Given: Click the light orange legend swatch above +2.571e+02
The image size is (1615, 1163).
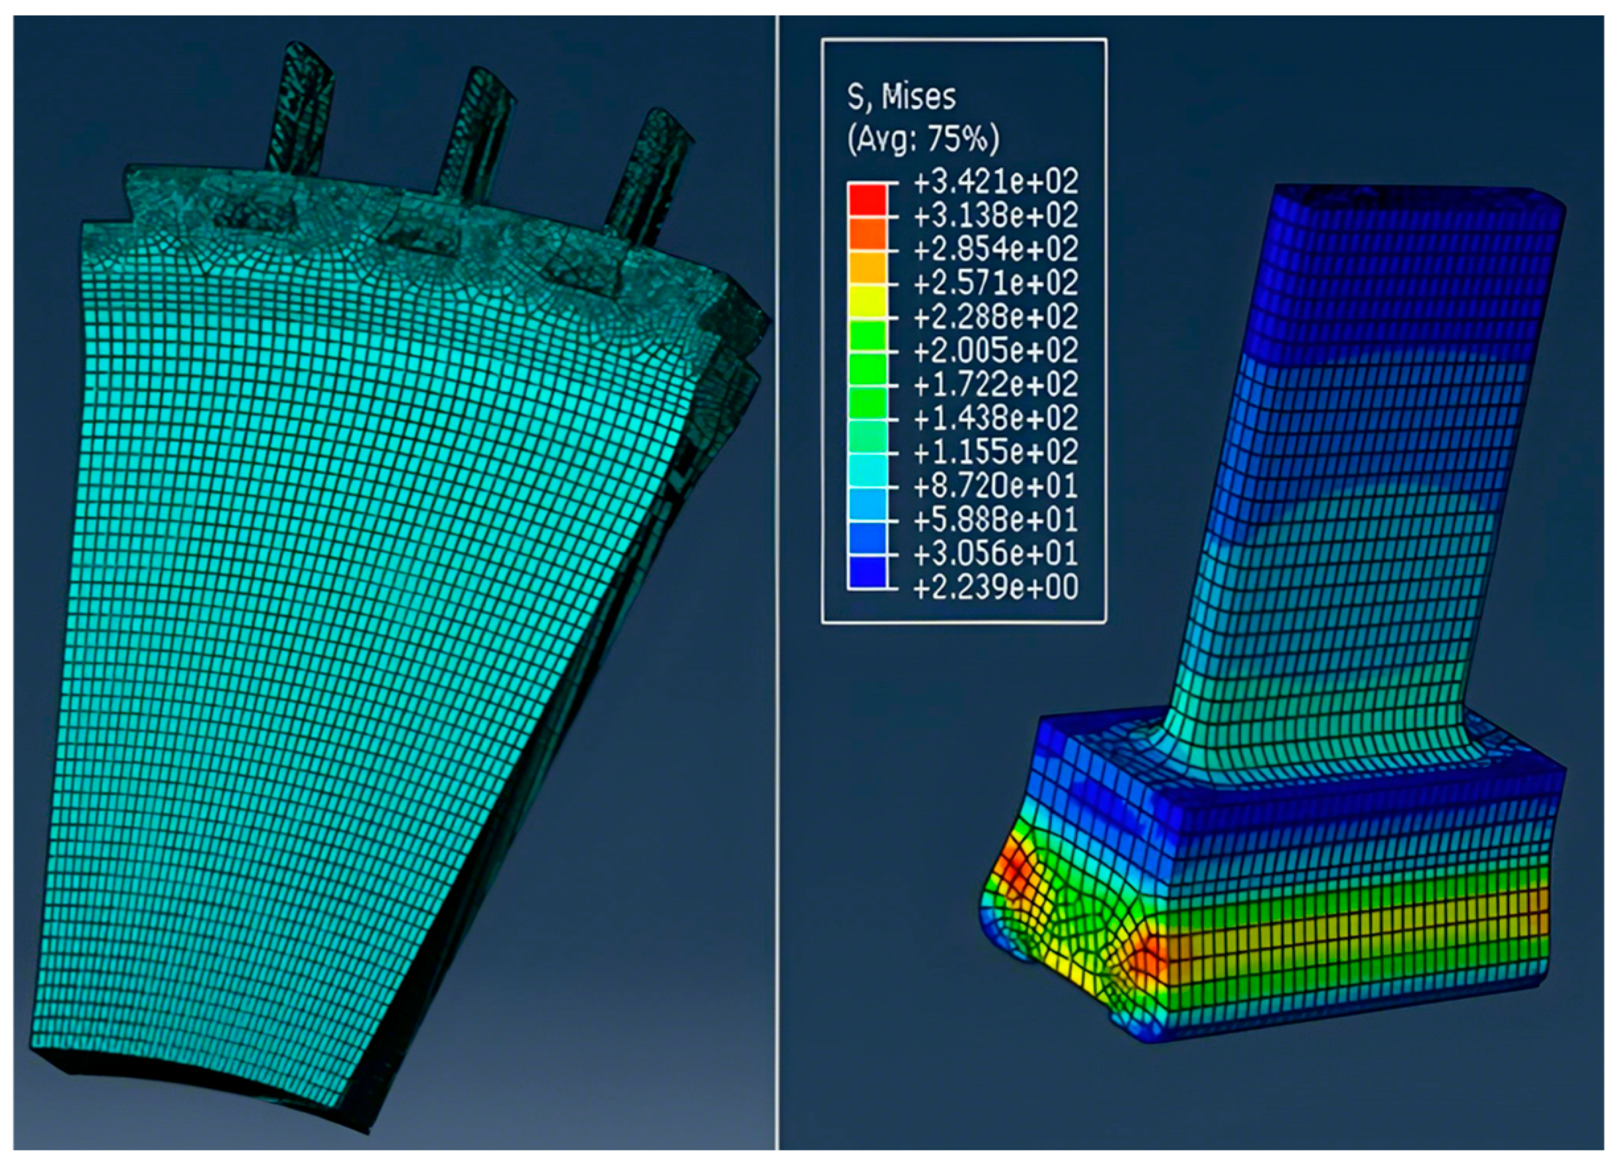Looking at the screenshot, I should tap(866, 267).
